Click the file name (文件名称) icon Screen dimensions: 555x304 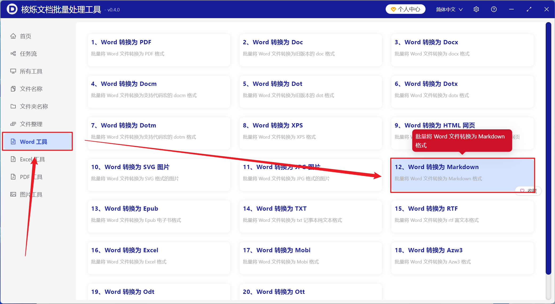(13, 89)
